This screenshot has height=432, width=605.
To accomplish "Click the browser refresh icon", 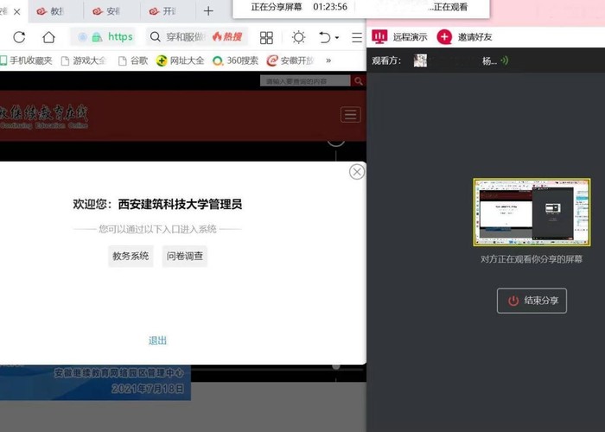I will pyautogui.click(x=19, y=37).
